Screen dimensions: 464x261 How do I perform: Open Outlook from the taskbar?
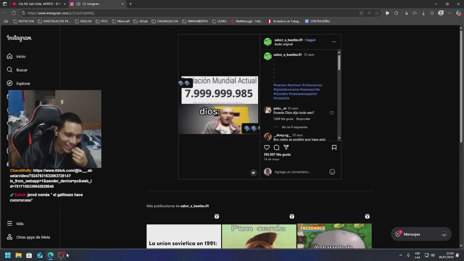click(40, 255)
